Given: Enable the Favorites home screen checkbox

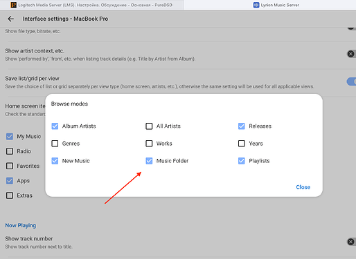Looking at the screenshot, I should pos(10,166).
